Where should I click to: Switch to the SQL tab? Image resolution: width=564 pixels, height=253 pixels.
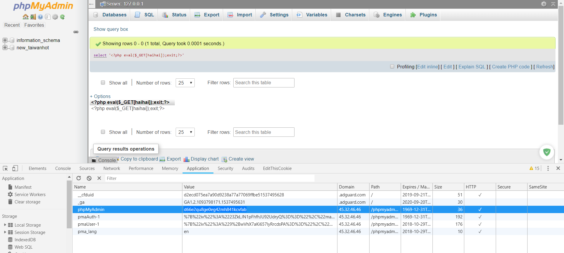[144, 15]
